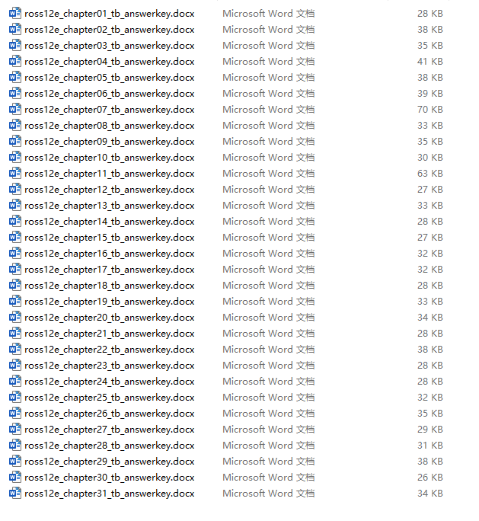
Task: Click the Word icon for ross12e_chapter17_tb_answerkey.docx
Action: pos(15,270)
